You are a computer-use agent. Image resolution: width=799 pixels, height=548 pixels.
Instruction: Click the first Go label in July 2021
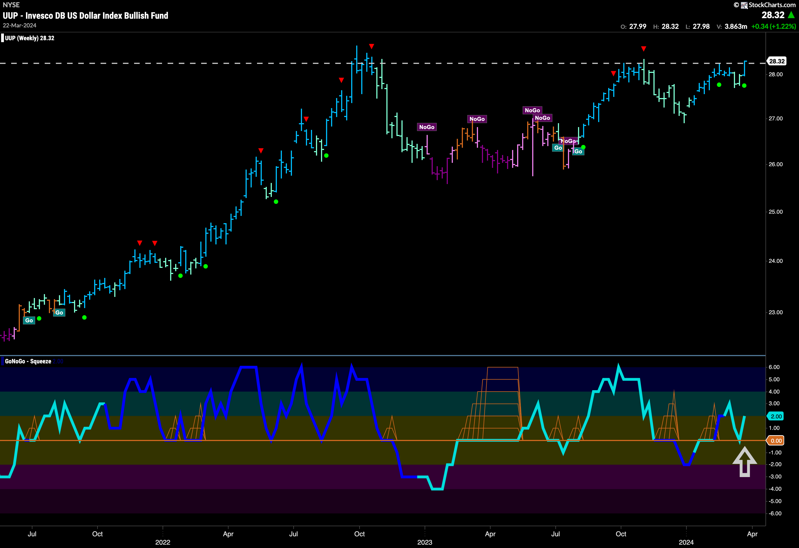(29, 320)
